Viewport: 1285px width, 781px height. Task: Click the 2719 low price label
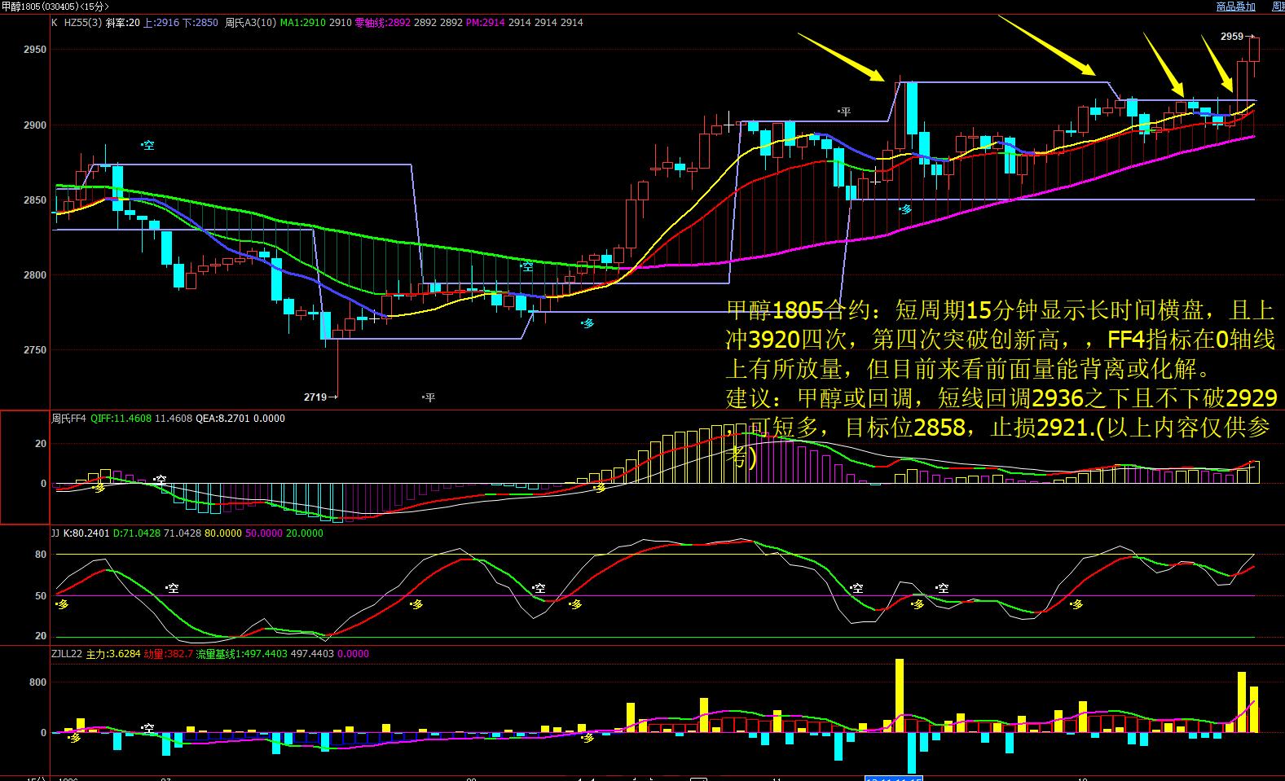pyautogui.click(x=315, y=397)
